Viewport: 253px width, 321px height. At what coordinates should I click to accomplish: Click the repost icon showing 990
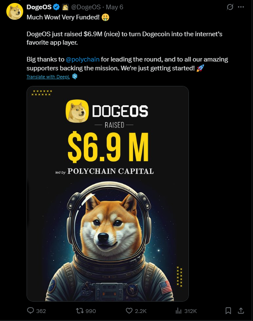[x=80, y=311]
